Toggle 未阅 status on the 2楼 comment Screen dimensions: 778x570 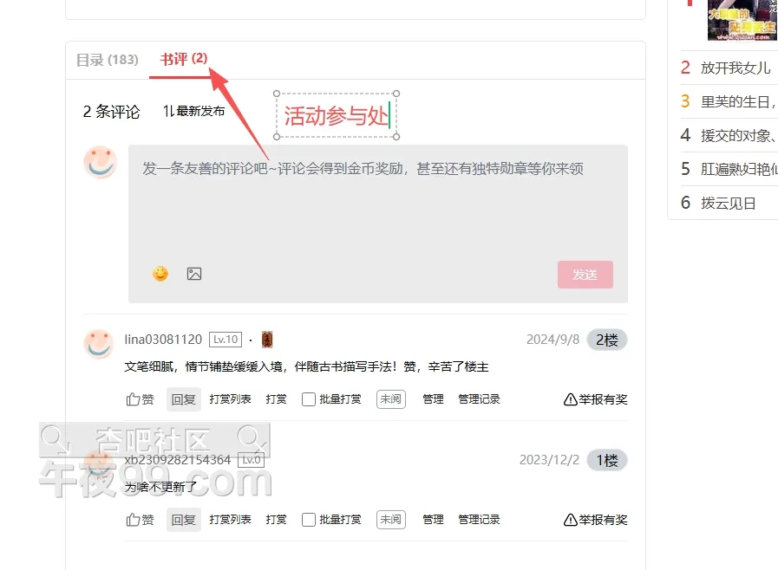(x=391, y=399)
